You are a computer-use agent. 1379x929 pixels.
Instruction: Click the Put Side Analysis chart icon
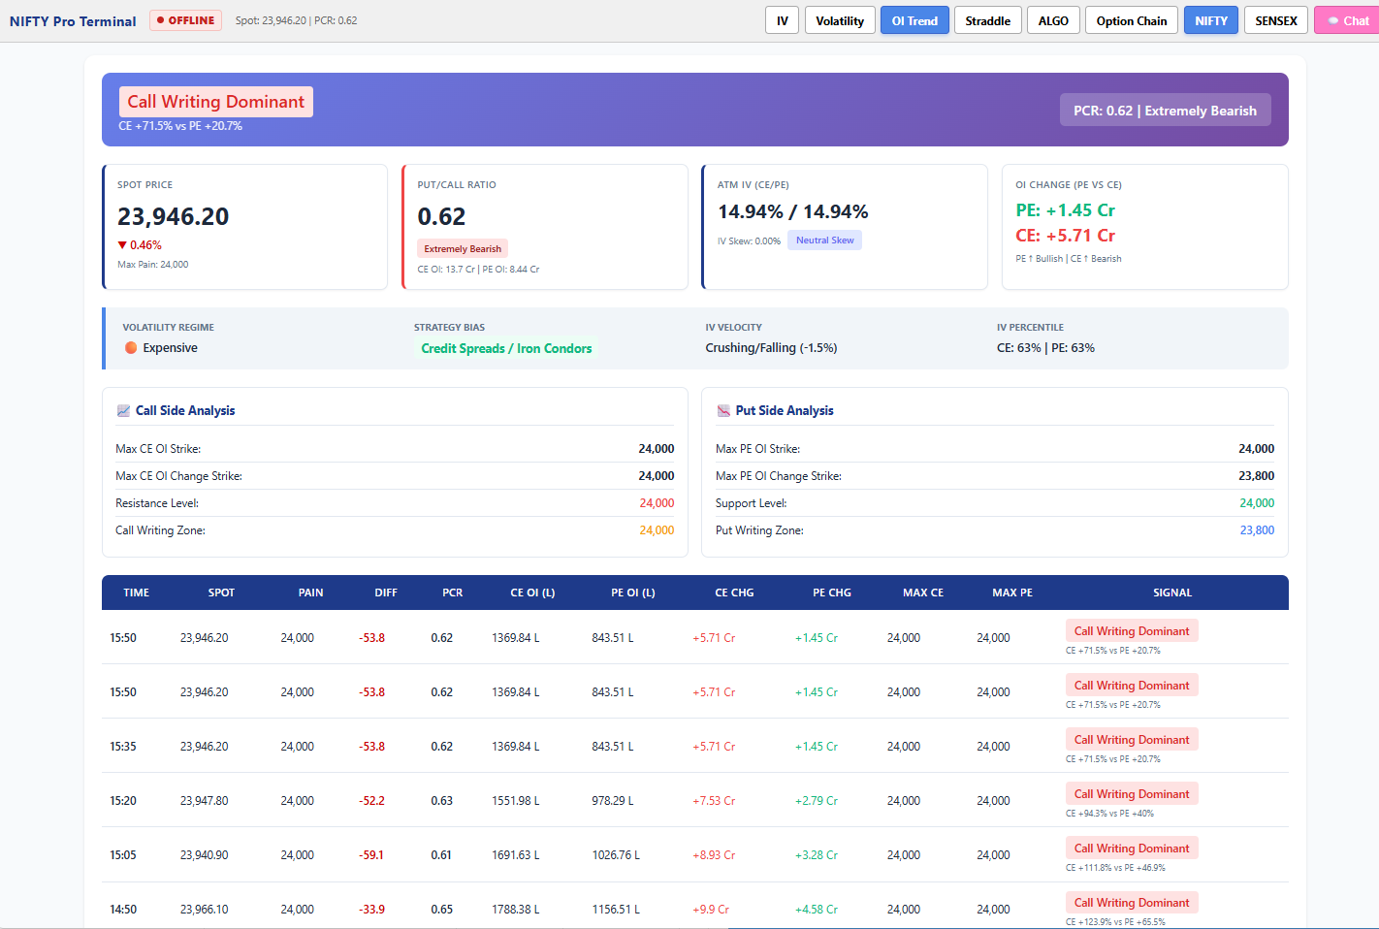coord(723,411)
